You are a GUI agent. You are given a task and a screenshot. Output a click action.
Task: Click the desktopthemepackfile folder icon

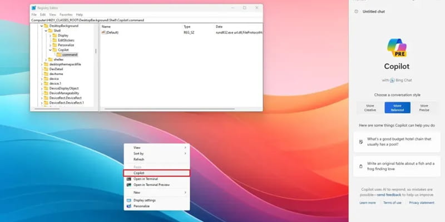click(x=46, y=64)
